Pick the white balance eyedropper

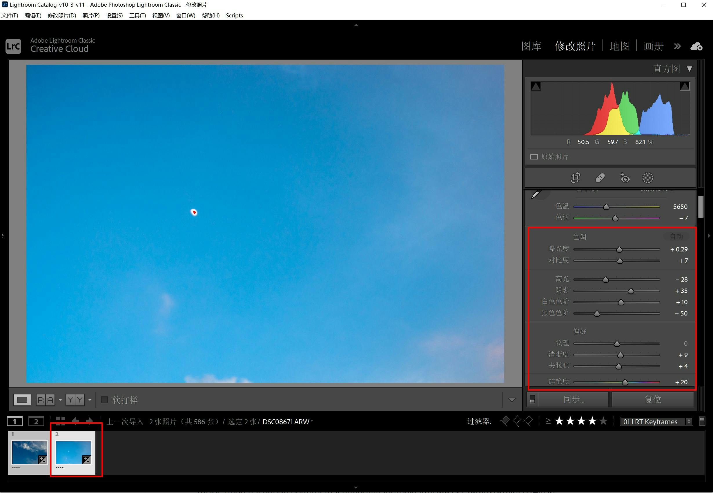536,194
